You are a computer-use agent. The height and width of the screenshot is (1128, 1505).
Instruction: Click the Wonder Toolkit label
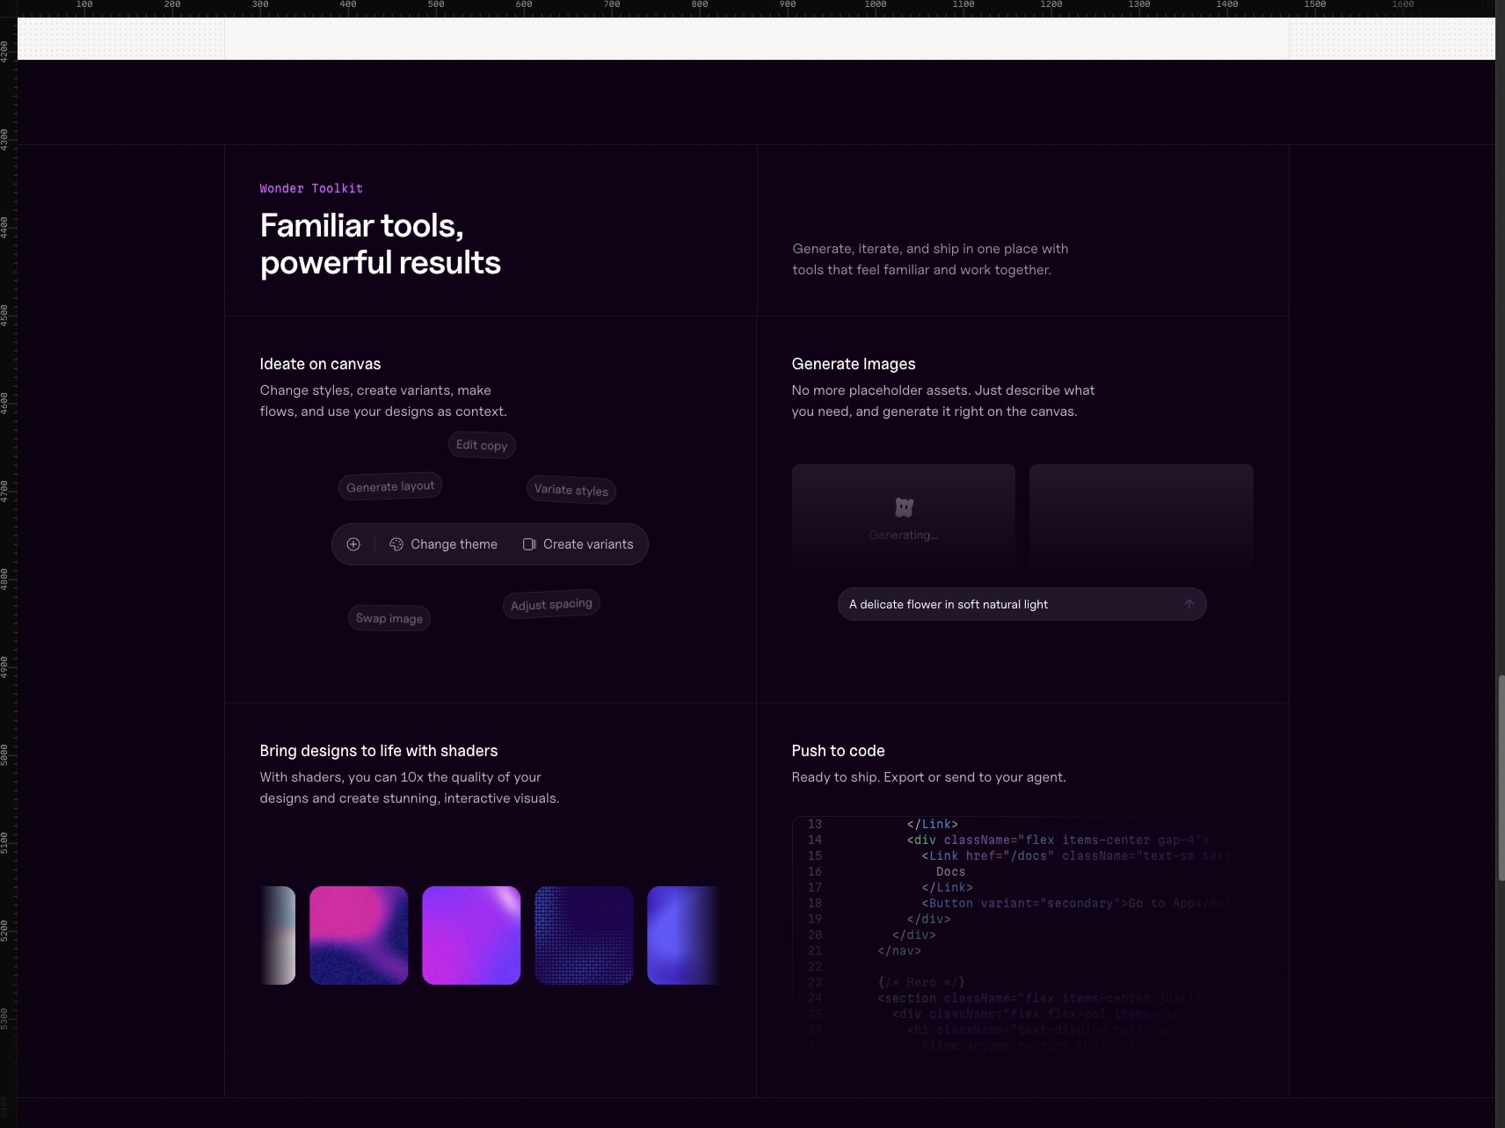click(311, 188)
